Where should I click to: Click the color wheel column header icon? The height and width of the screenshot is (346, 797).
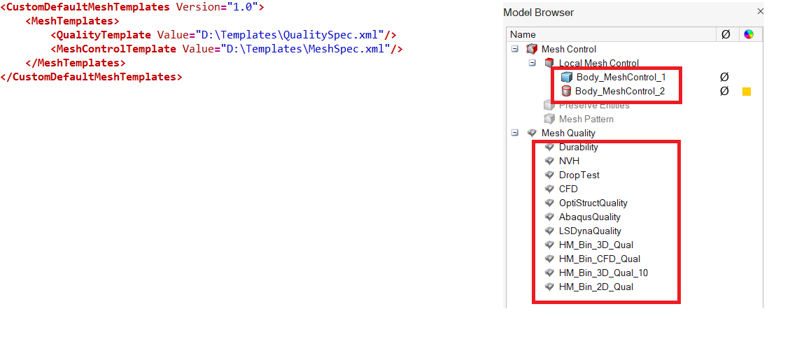pyautogui.click(x=749, y=34)
